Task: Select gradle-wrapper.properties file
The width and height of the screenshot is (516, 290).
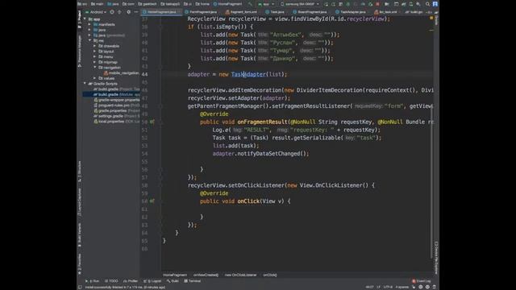Action: click(x=116, y=100)
